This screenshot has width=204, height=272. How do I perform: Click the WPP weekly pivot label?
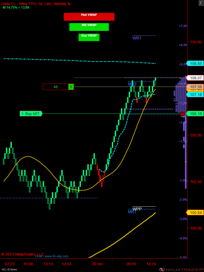point(137,209)
